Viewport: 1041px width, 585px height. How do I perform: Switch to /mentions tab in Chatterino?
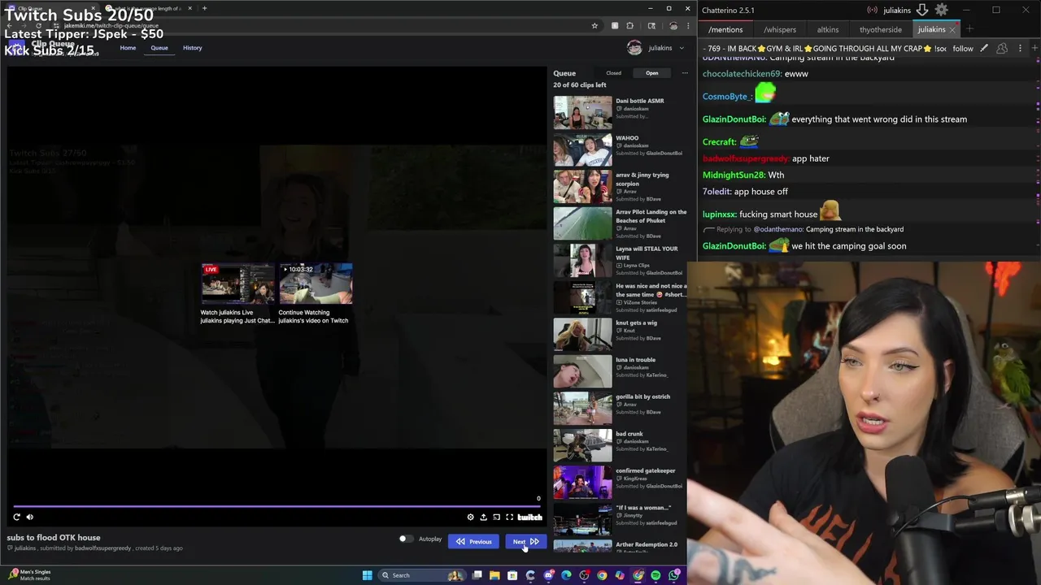[x=725, y=29]
